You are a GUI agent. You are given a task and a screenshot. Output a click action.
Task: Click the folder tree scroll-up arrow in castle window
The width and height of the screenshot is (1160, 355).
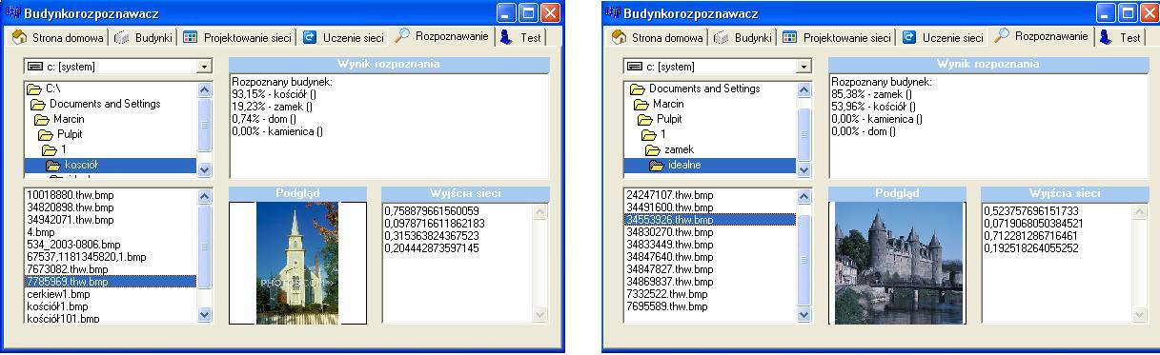804,89
